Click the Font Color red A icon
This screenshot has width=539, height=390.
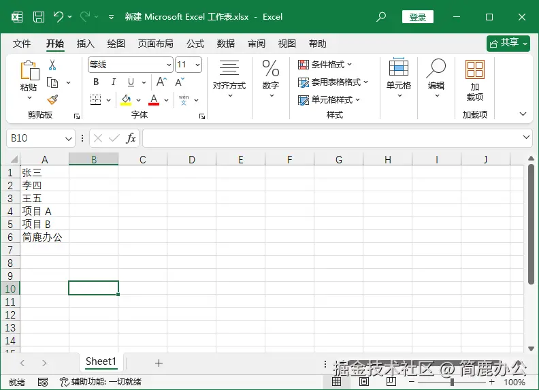(154, 100)
